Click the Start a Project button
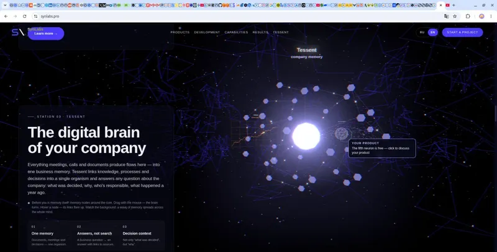 [462, 32]
